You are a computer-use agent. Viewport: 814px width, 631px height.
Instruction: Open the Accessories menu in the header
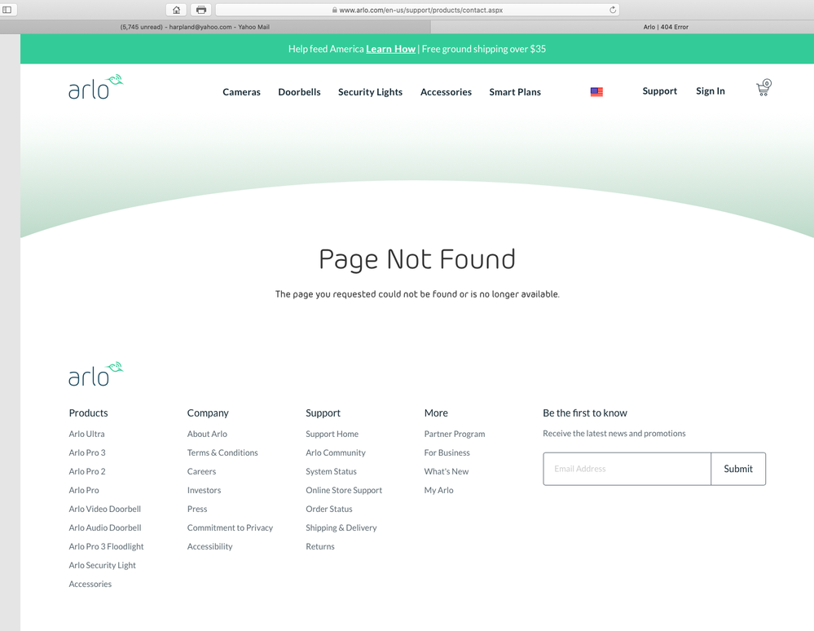coord(446,92)
